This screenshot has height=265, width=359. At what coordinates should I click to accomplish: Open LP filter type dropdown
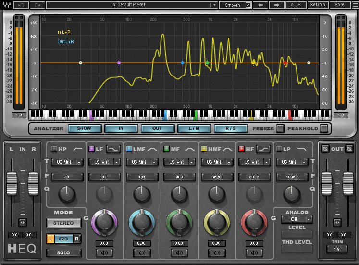tap(304, 162)
